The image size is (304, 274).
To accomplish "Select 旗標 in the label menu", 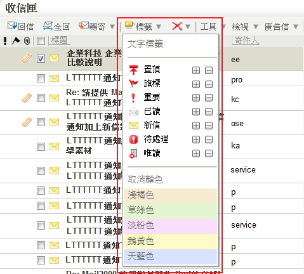I will [x=152, y=83].
